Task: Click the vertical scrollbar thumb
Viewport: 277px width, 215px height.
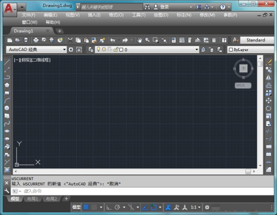Action: 260,64
